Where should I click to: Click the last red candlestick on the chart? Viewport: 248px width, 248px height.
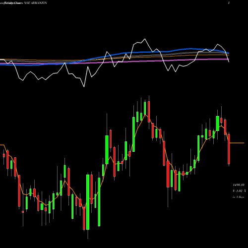click(229, 149)
